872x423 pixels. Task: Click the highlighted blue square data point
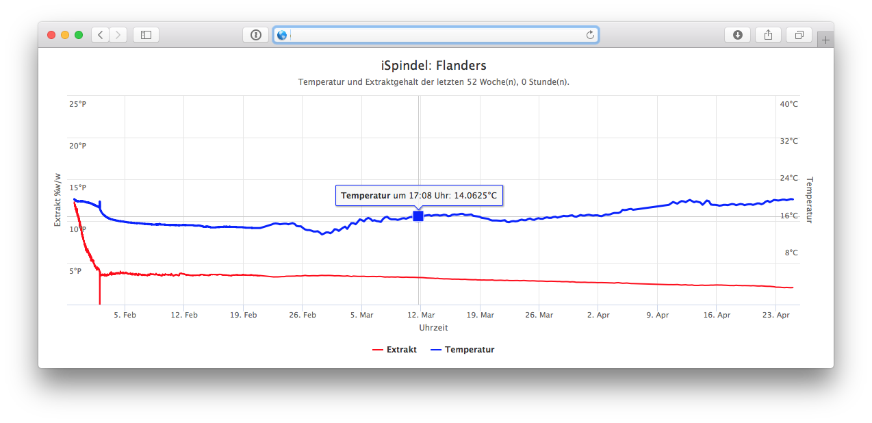pyautogui.click(x=418, y=216)
